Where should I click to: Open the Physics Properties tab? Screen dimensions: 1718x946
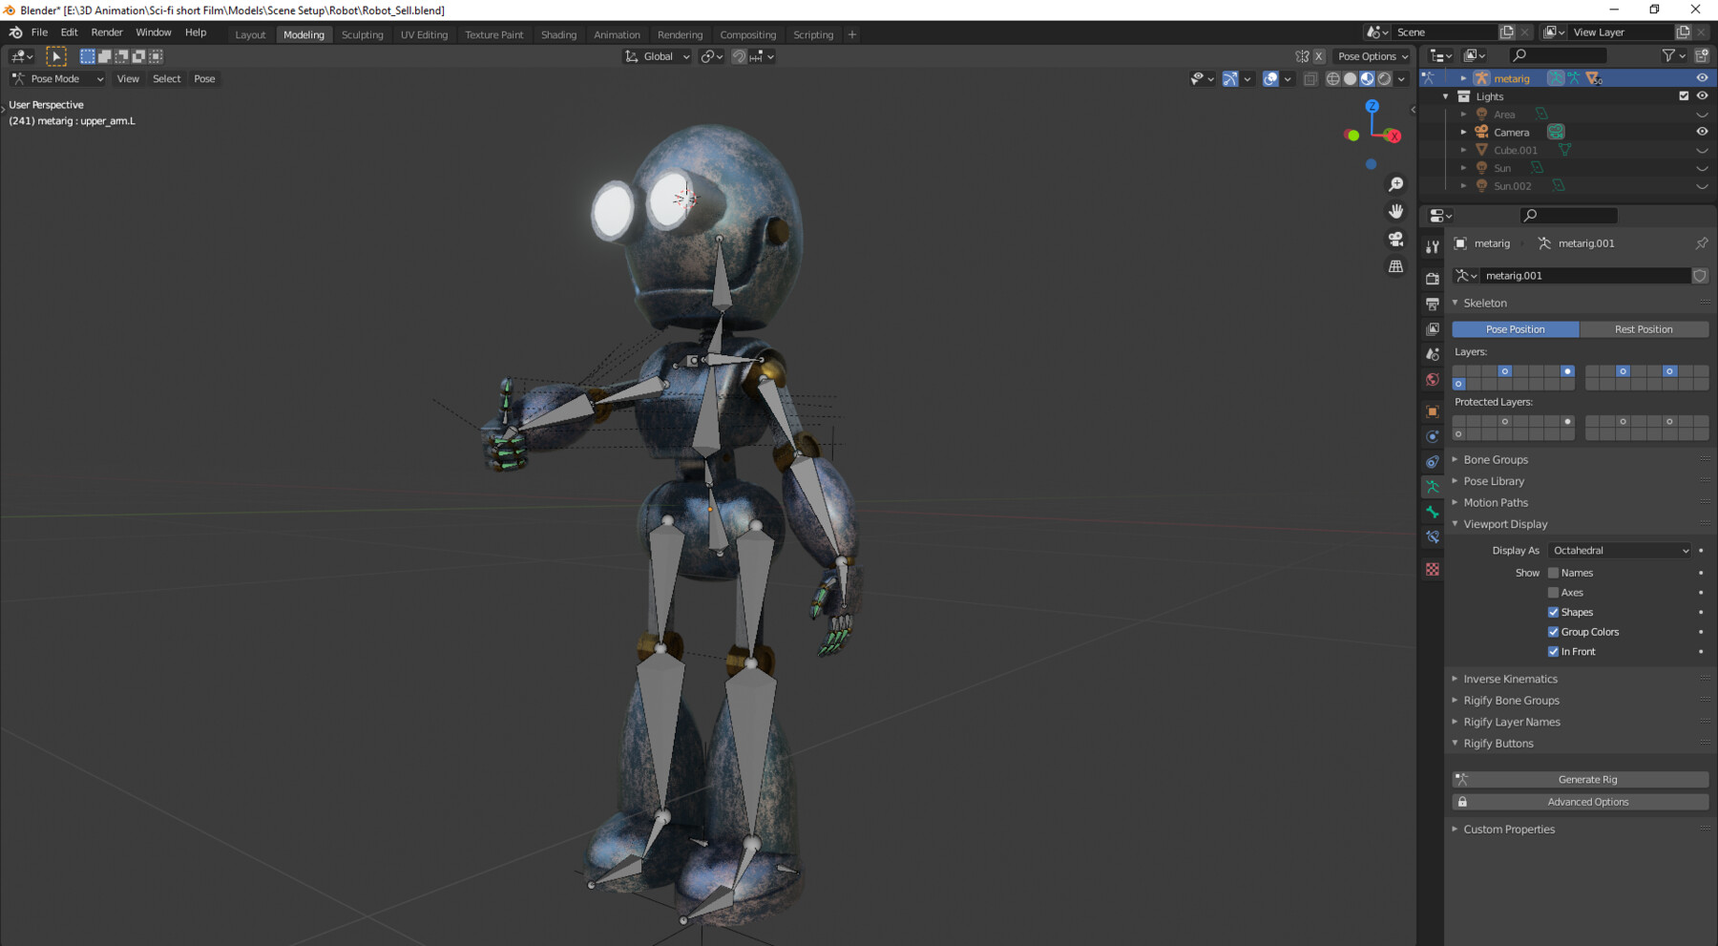(1433, 436)
